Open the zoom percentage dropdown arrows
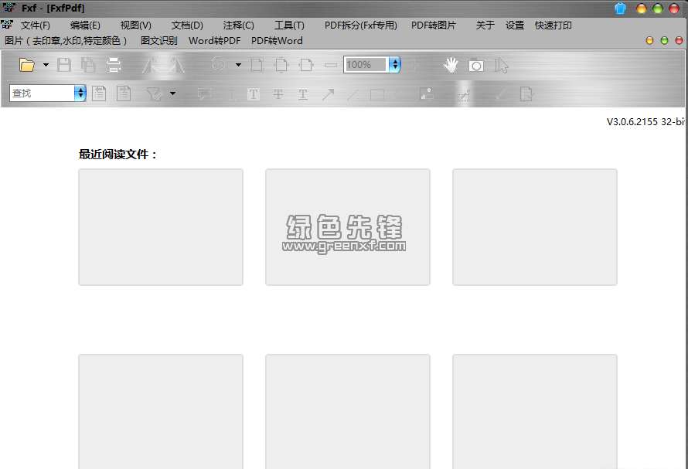The height and width of the screenshot is (469, 688). point(395,65)
